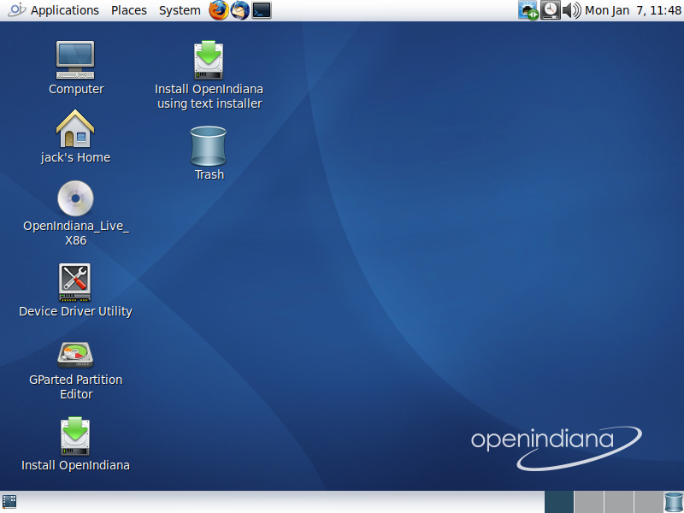Select the Install OpenIndiana desktop icon
Viewport: 684px width, 513px height.
[x=75, y=436]
